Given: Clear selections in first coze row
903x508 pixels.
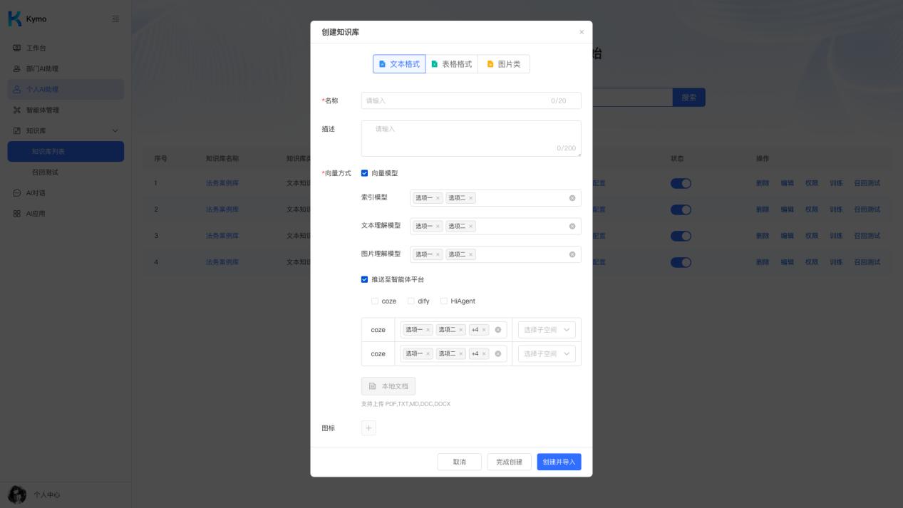Looking at the screenshot, I should (x=497, y=330).
